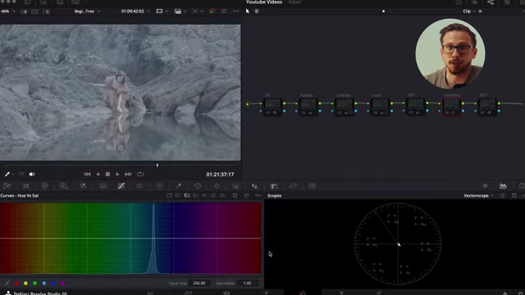
Task: Stop playback
Action: [x=107, y=175]
